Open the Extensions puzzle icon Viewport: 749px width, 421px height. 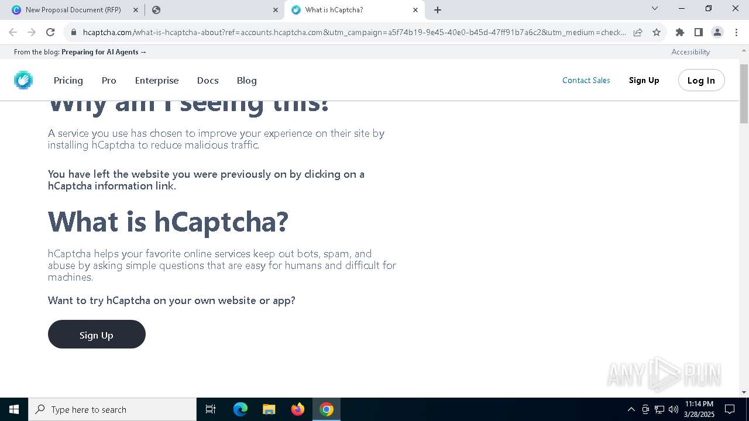click(680, 32)
